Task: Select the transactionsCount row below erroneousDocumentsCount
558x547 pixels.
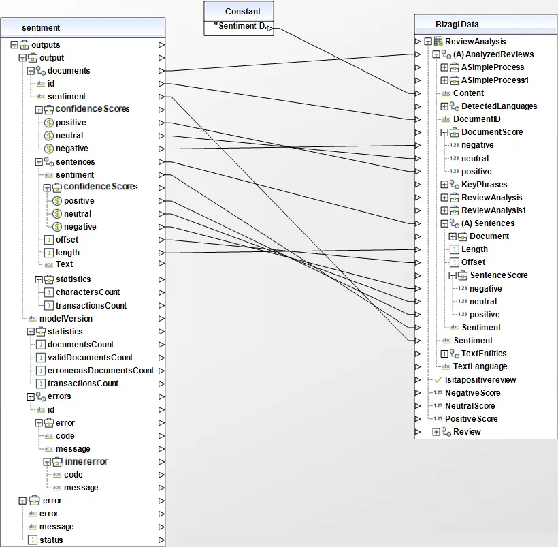Action: (x=83, y=384)
